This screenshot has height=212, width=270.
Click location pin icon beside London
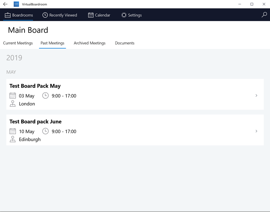(13, 104)
